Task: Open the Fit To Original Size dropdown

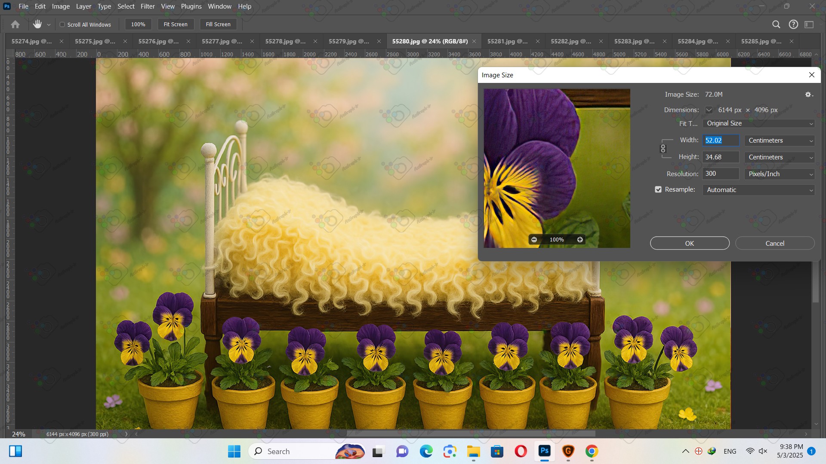Action: [x=758, y=123]
